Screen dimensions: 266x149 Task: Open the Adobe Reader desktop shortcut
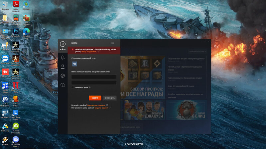(16, 6)
